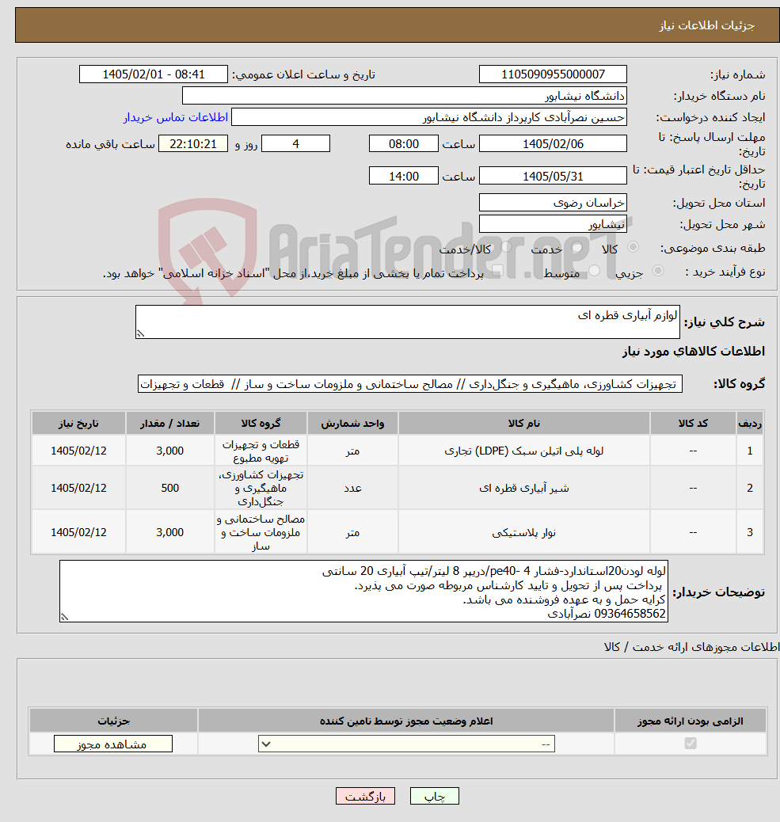Click the اعلام وضعیت مجوز توسط تامین کننده header

[x=406, y=721]
